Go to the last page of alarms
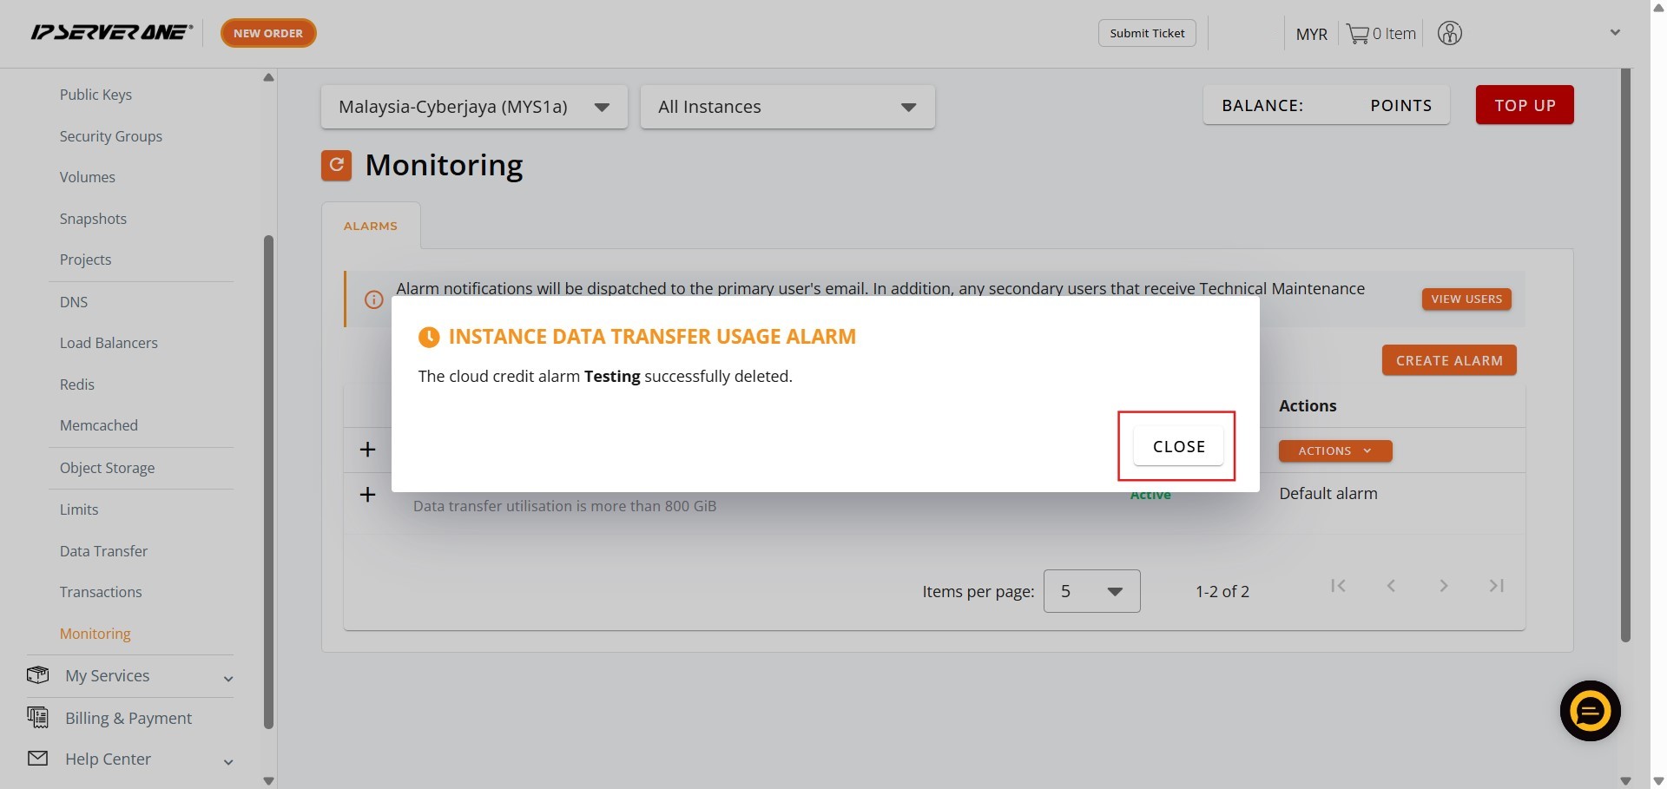 coord(1496,586)
